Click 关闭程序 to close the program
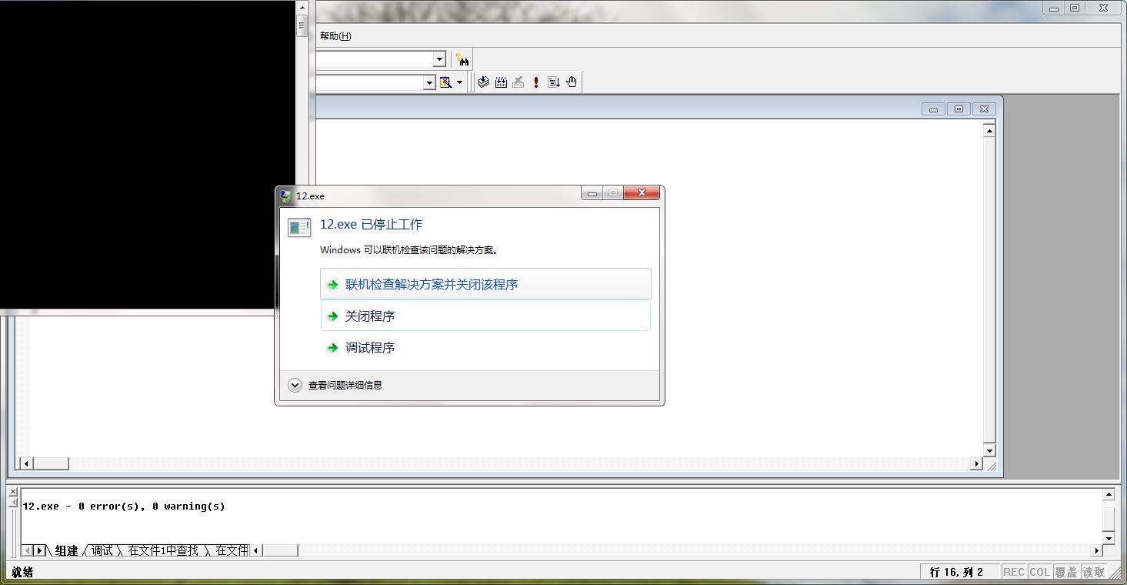The image size is (1127, 585). pyautogui.click(x=485, y=316)
